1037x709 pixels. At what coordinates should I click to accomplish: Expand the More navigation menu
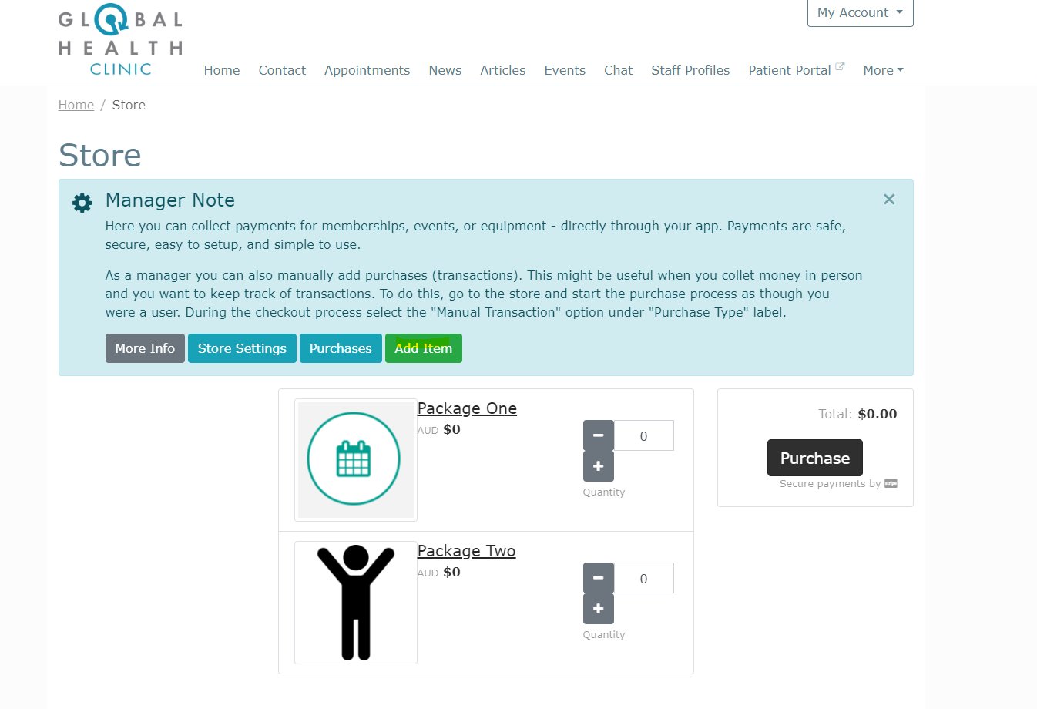click(883, 70)
